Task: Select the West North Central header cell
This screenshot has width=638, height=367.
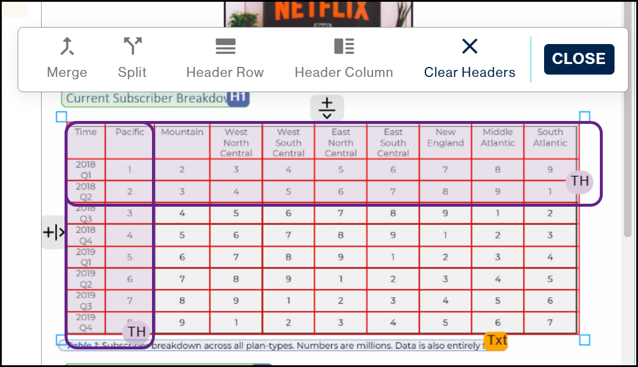Action: [236, 141]
